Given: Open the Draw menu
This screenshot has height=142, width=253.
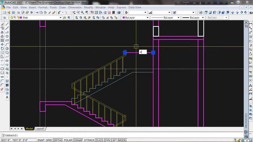Looking at the screenshot, I should pos(62,7).
